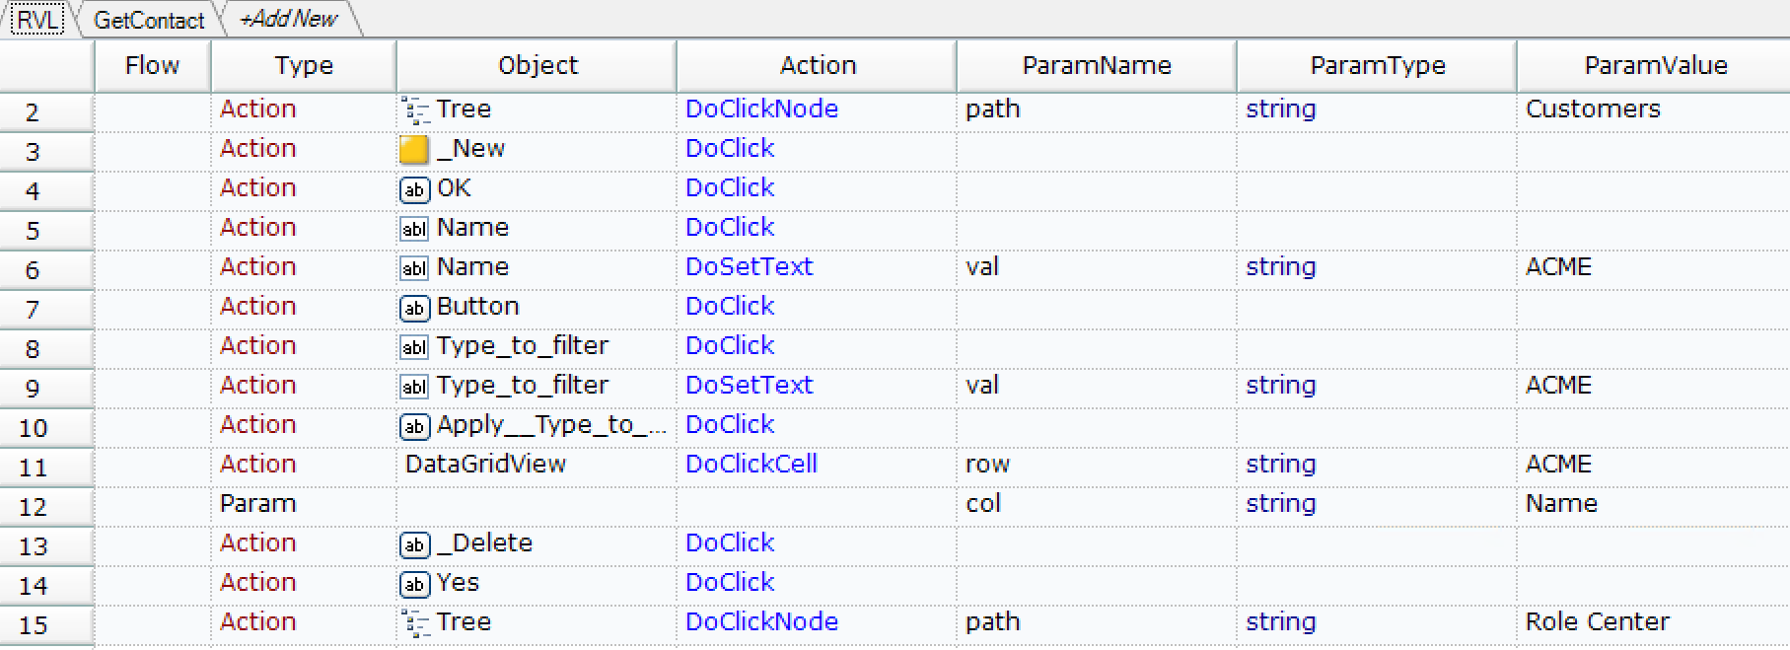Viewport: 1790px width, 650px height.
Task: Click the OK button icon in row 4
Action: 414,189
